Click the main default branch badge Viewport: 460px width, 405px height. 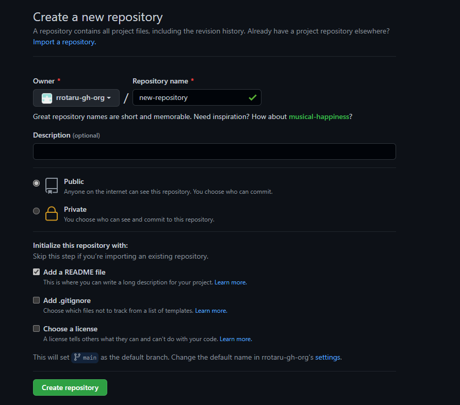(x=85, y=357)
